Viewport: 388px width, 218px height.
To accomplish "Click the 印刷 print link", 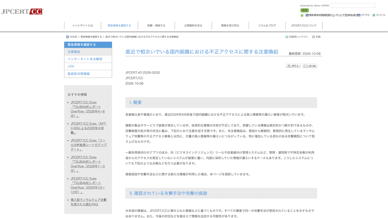I will tap(318, 37).
